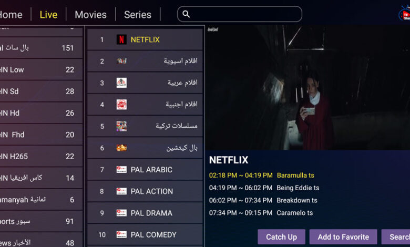This screenshot has width=410, height=247.
Task: Click the Add to Favorite button
Action: pyautogui.click(x=343, y=237)
